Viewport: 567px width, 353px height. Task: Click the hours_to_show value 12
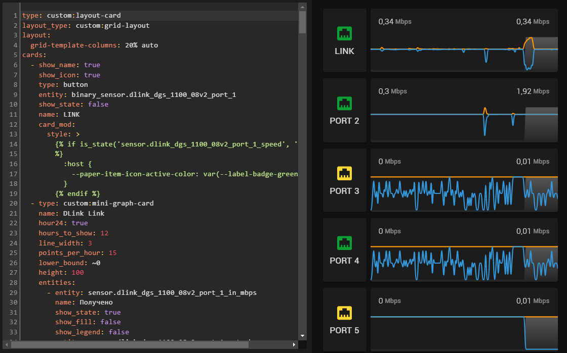(104, 233)
